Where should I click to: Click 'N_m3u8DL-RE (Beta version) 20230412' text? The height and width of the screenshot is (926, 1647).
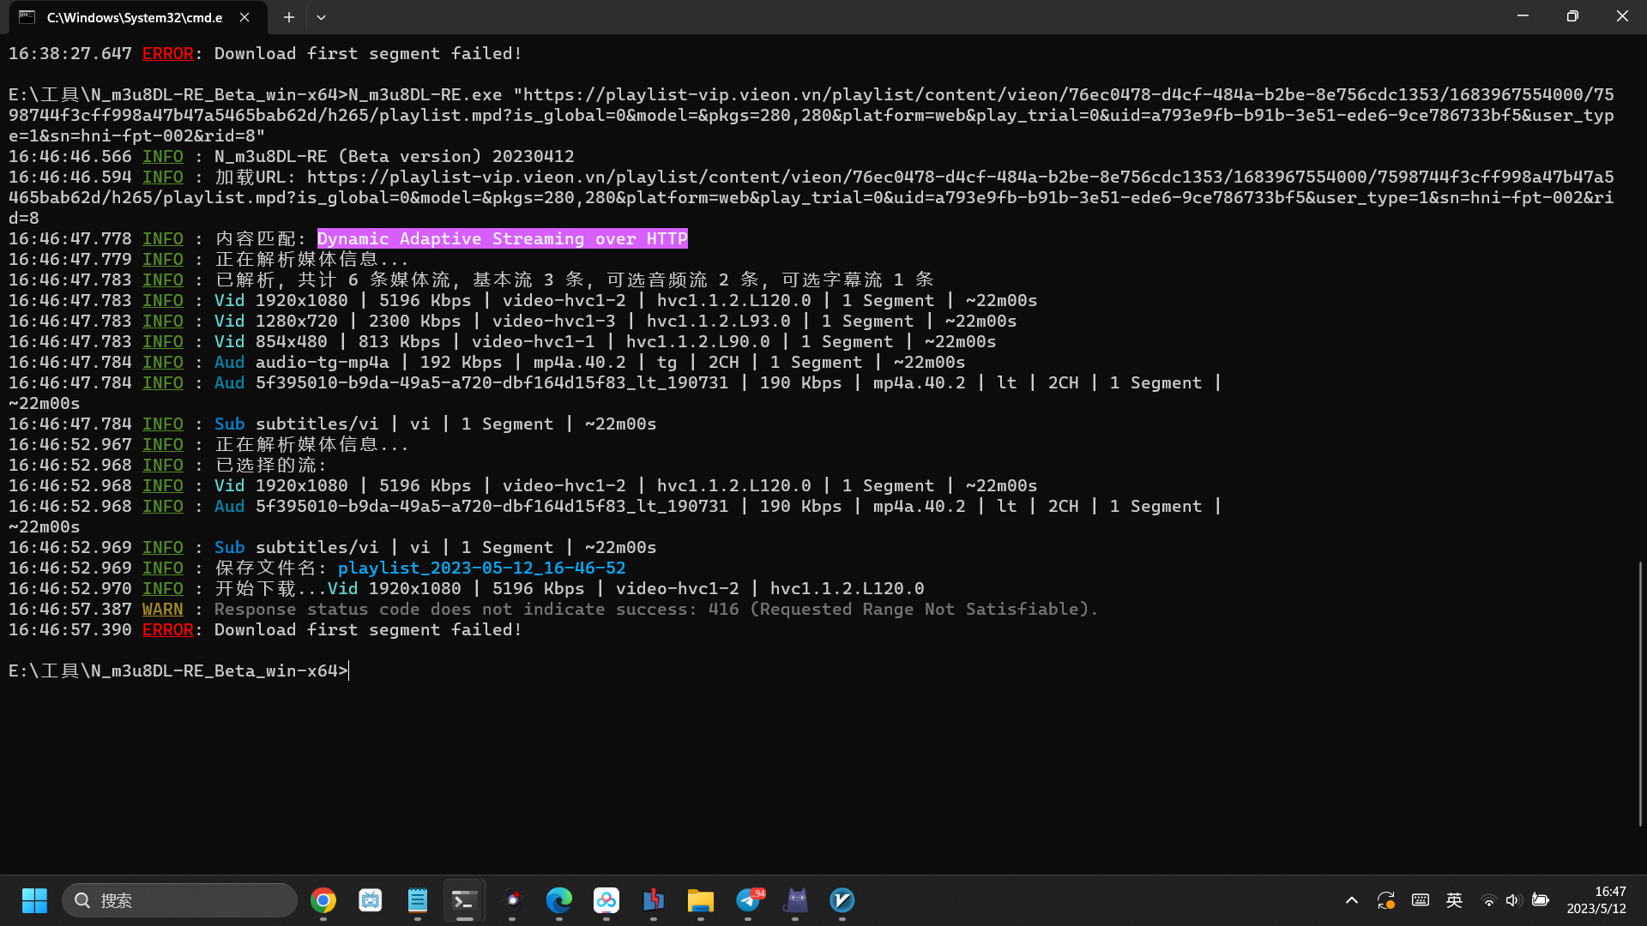coord(395,157)
